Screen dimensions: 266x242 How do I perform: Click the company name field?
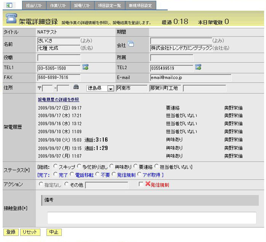[x=181, y=48]
